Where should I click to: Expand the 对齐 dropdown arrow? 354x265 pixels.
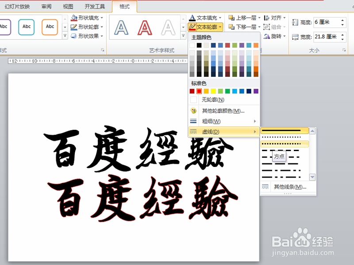284,18
